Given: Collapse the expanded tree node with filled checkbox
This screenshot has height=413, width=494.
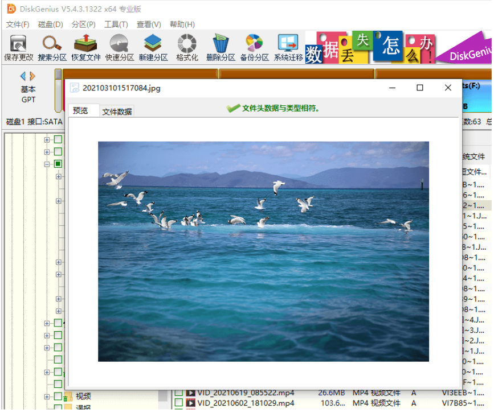Looking at the screenshot, I should click(x=47, y=164).
